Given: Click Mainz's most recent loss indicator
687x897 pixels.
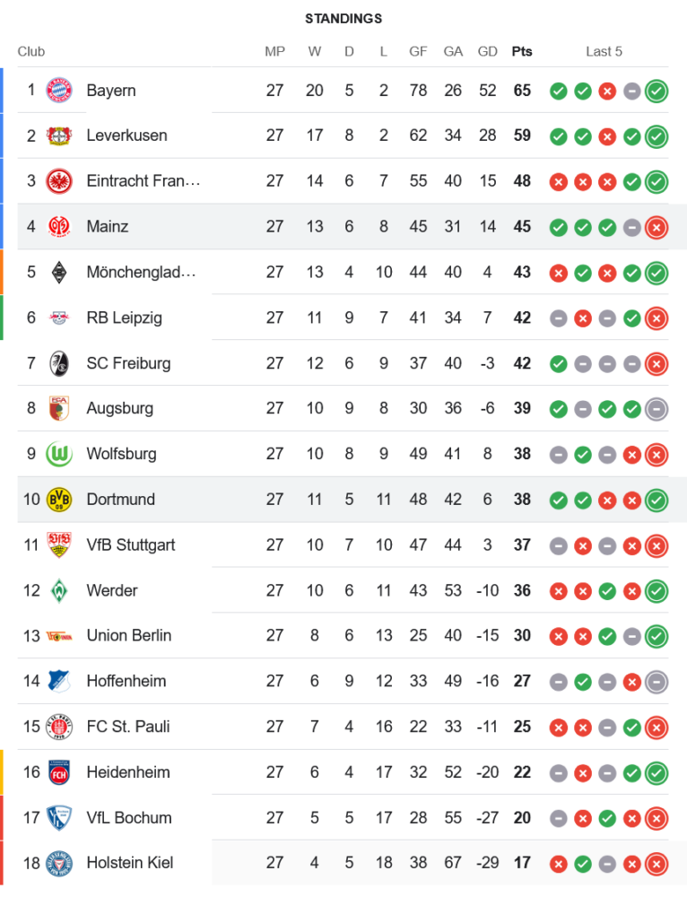Looking at the screenshot, I should [657, 227].
